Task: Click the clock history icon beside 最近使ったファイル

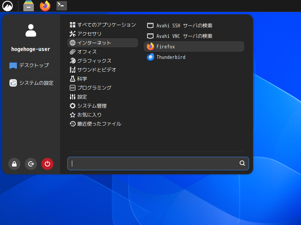Action: coord(73,124)
